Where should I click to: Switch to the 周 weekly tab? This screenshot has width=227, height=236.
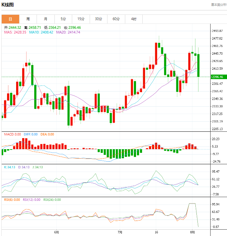pyautogui.click(x=28, y=19)
